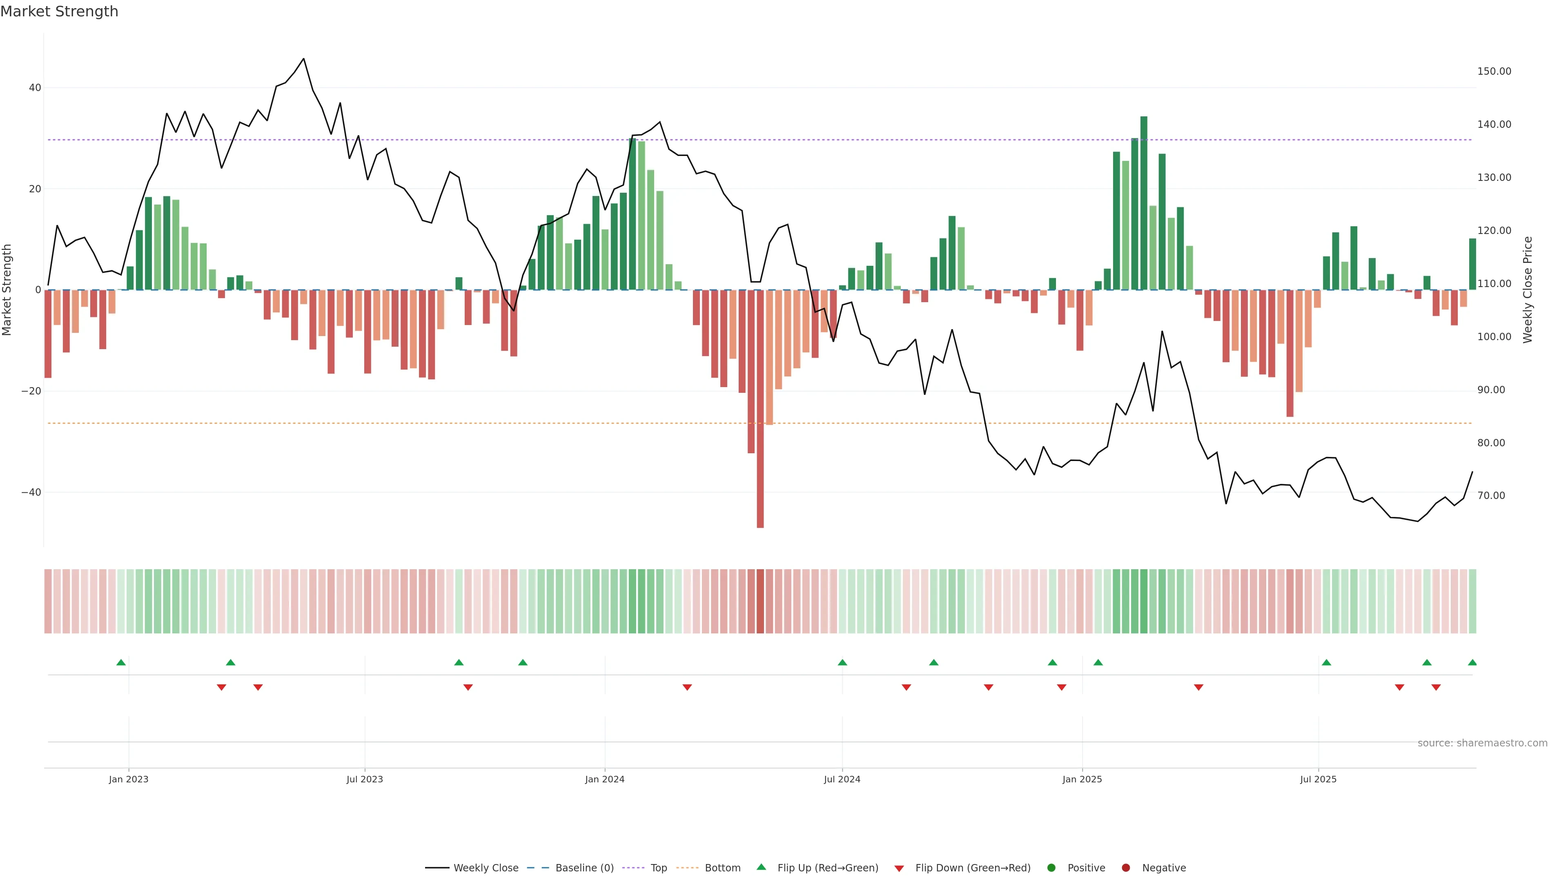Click the Weekly Close Price axis title
The height and width of the screenshot is (882, 1568).
point(1527,290)
